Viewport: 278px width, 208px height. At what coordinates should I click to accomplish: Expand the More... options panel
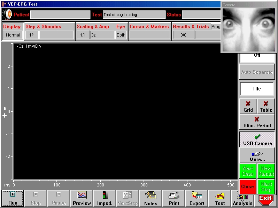257,156
